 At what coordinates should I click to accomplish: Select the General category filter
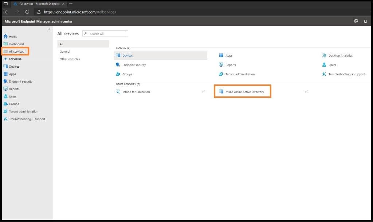(64, 51)
